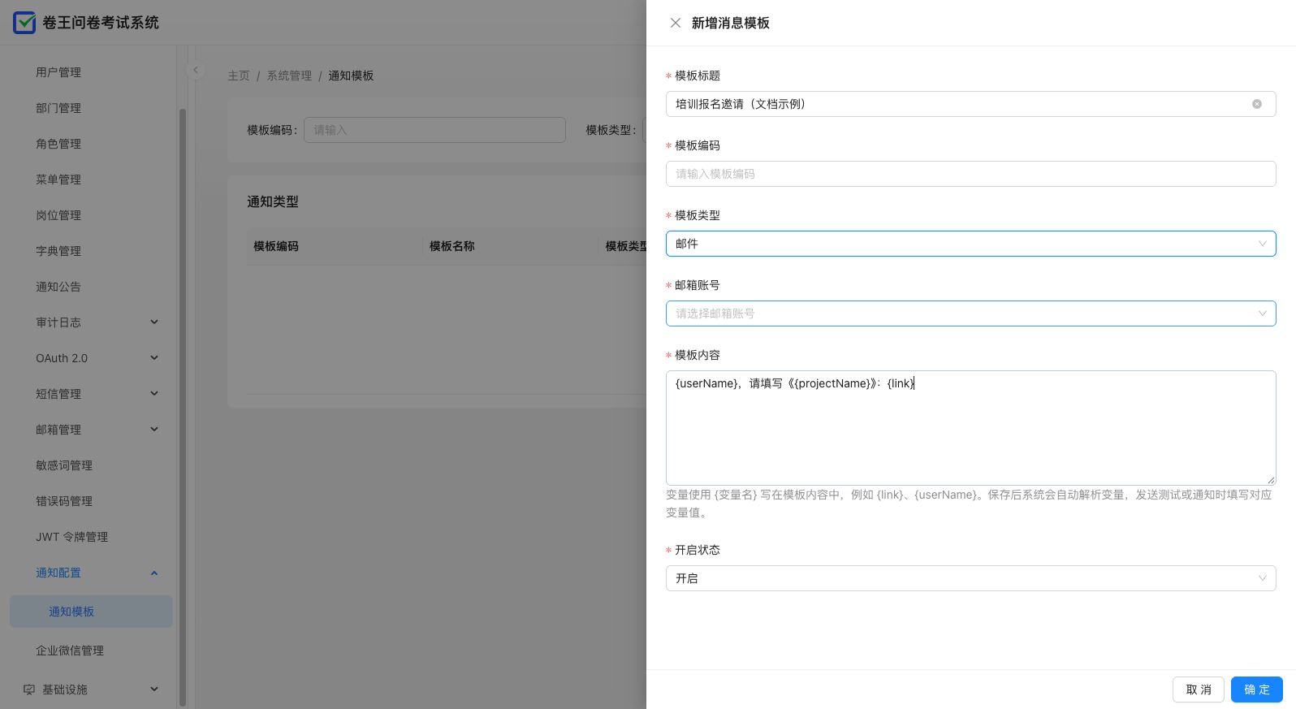Focus the 模板标题 text field
The image size is (1296, 709).
pos(970,104)
